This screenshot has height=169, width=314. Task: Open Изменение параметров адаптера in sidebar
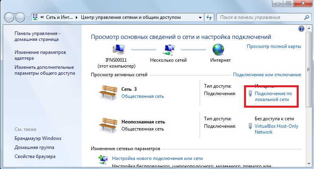pos(40,55)
